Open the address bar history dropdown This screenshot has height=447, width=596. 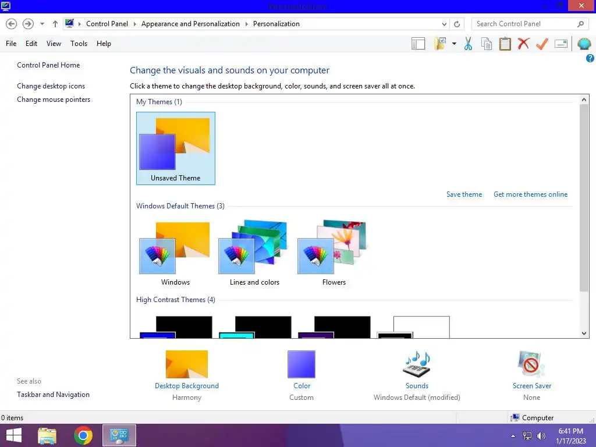coord(444,24)
